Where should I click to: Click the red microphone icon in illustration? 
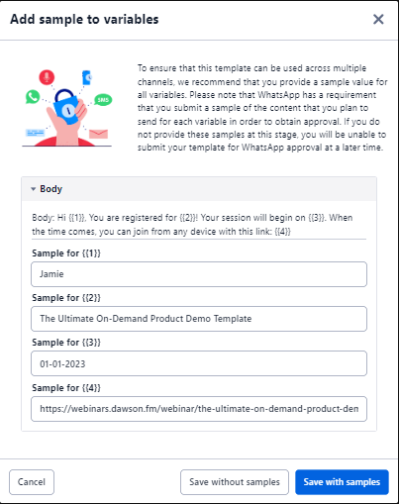pyautogui.click(x=47, y=77)
